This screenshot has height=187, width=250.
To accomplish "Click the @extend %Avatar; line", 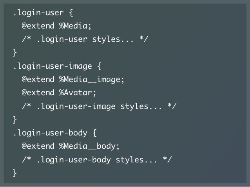I will tap(59, 93).
